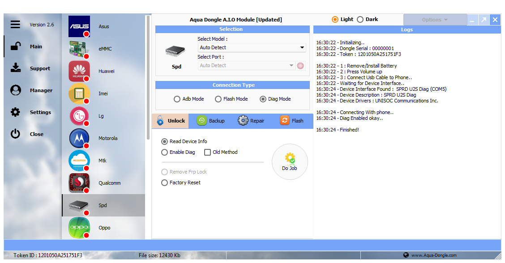Select the Imei calculator icon
The height and width of the screenshot is (263, 505).
(x=79, y=93)
